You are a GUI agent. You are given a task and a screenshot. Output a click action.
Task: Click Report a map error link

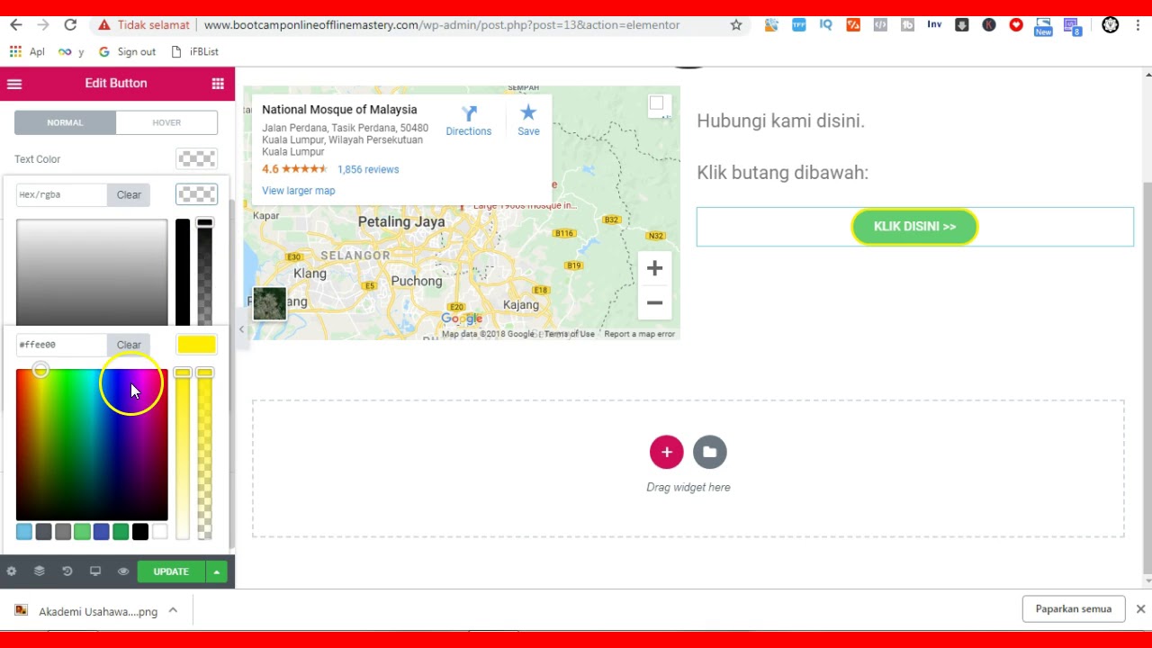click(x=639, y=334)
